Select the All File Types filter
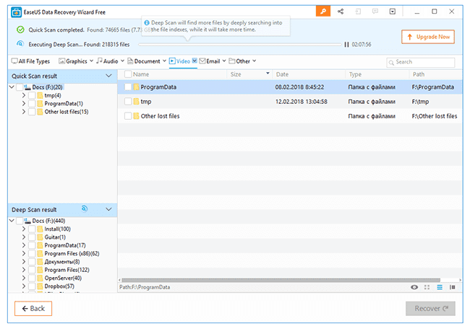470x334 pixels. click(x=30, y=61)
